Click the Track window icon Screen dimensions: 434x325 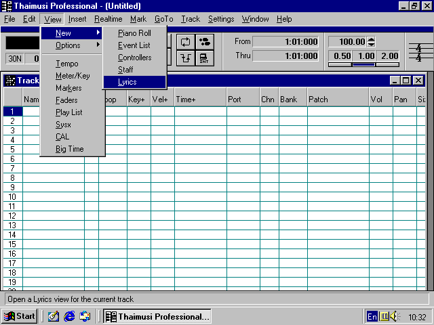coord(10,81)
